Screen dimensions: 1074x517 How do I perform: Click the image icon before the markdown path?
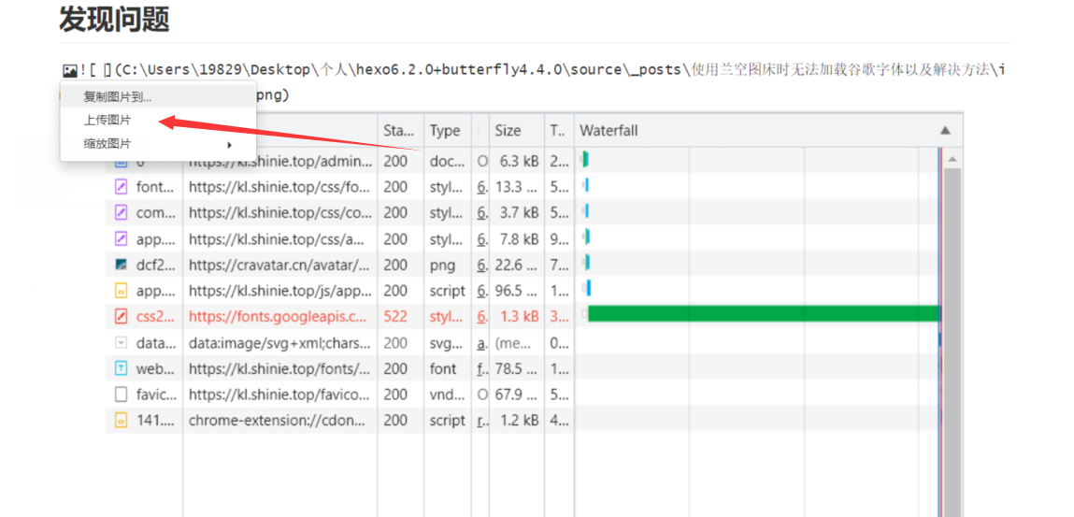[x=69, y=70]
